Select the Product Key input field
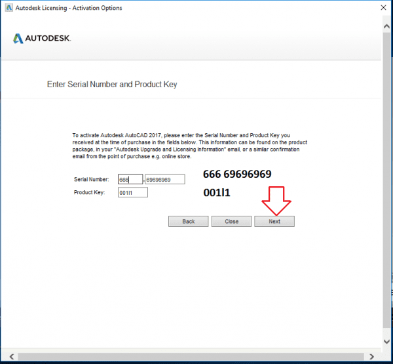 (x=133, y=193)
